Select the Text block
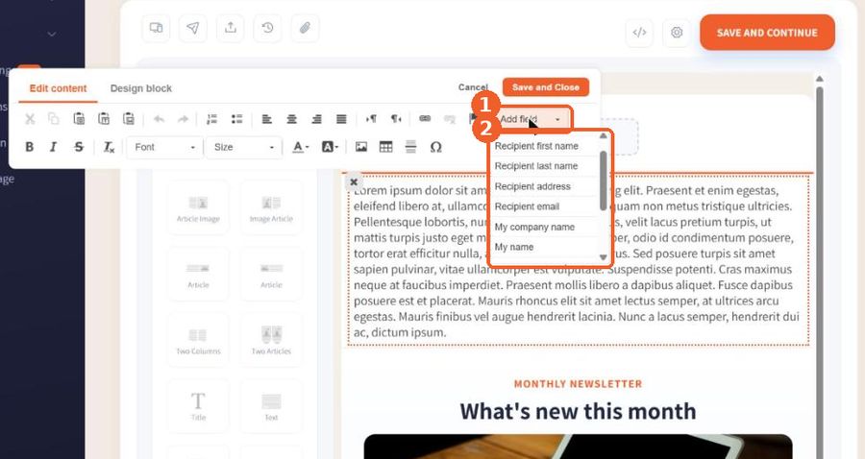This screenshot has height=459, width=865. pos(271,406)
